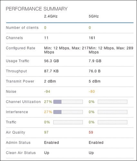The height and width of the screenshot is (161, 137).
Task: Select the 2.4GHz column header
Action: pyautogui.click(x=51, y=16)
